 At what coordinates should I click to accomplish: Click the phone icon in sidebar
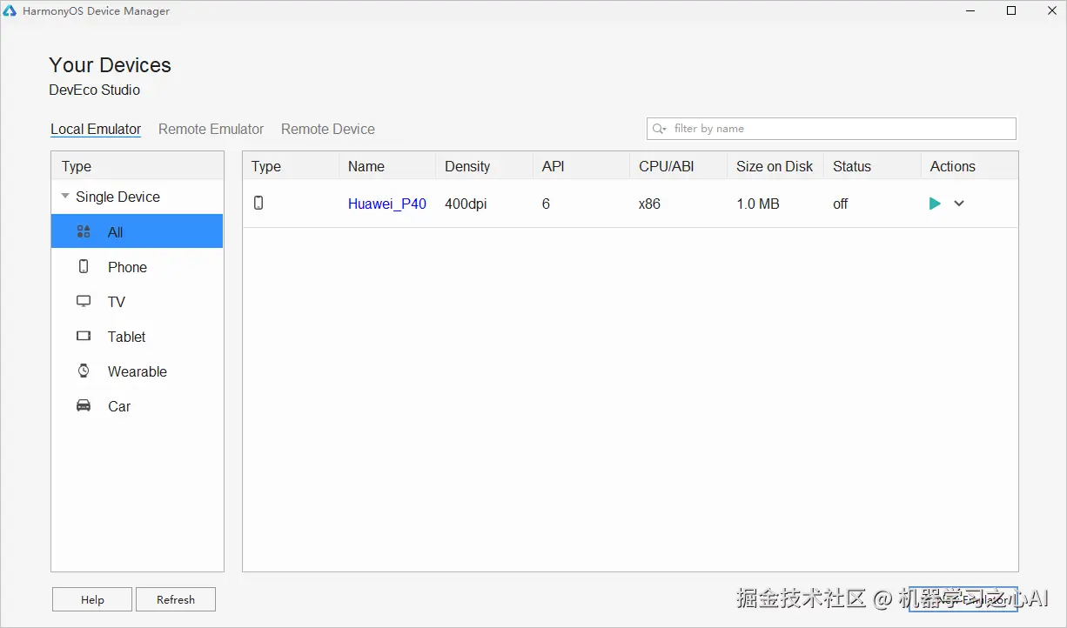[x=84, y=266]
